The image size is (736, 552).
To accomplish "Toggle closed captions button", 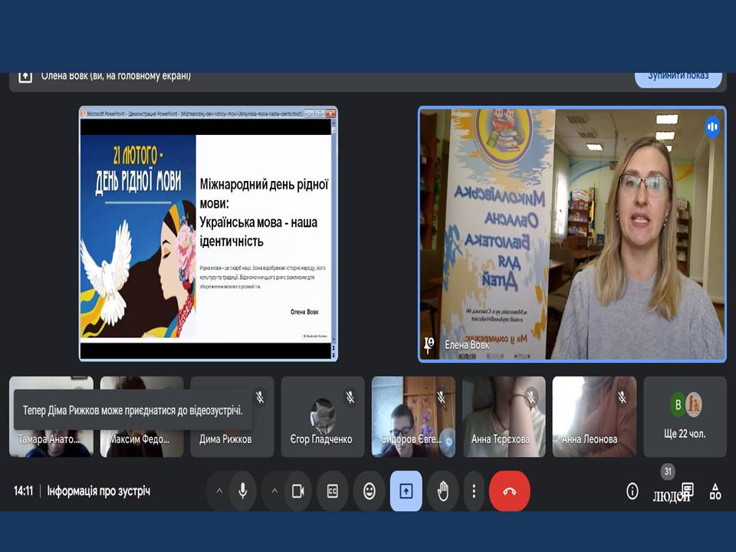I will (x=333, y=491).
